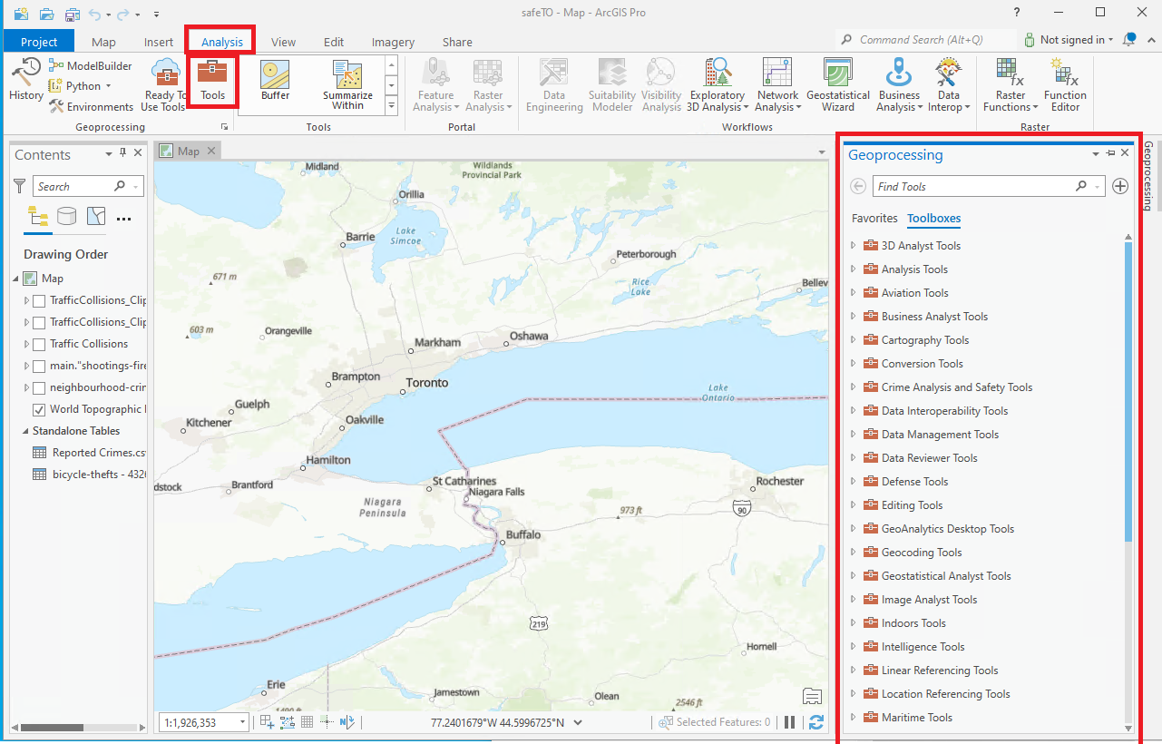Screen dimensions: 1162x744
Task: Go back in Geoprocessing pane
Action: (x=858, y=186)
